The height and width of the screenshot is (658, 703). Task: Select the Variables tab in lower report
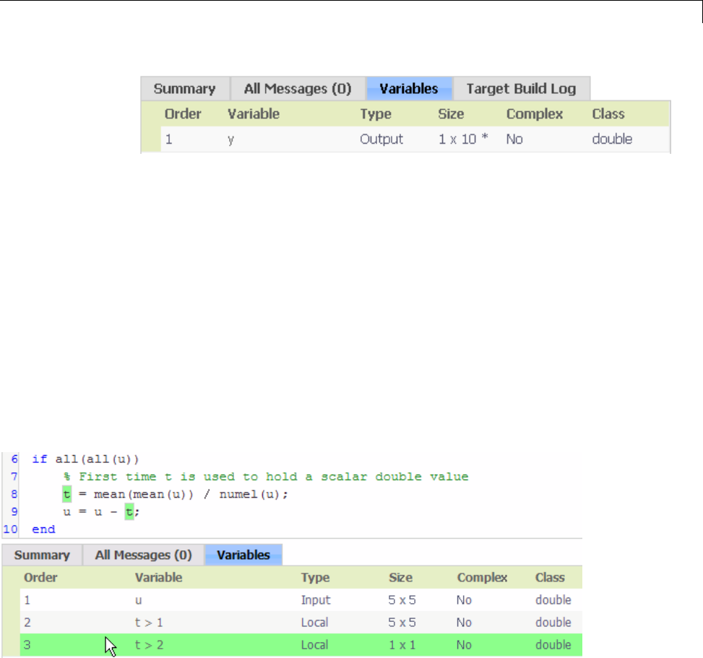coord(243,555)
